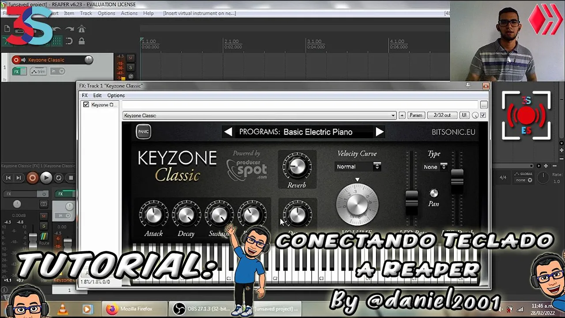Viewport: 565px width, 318px height.
Task: Toggle the snap magnet toolbar icon
Action: pos(69,41)
